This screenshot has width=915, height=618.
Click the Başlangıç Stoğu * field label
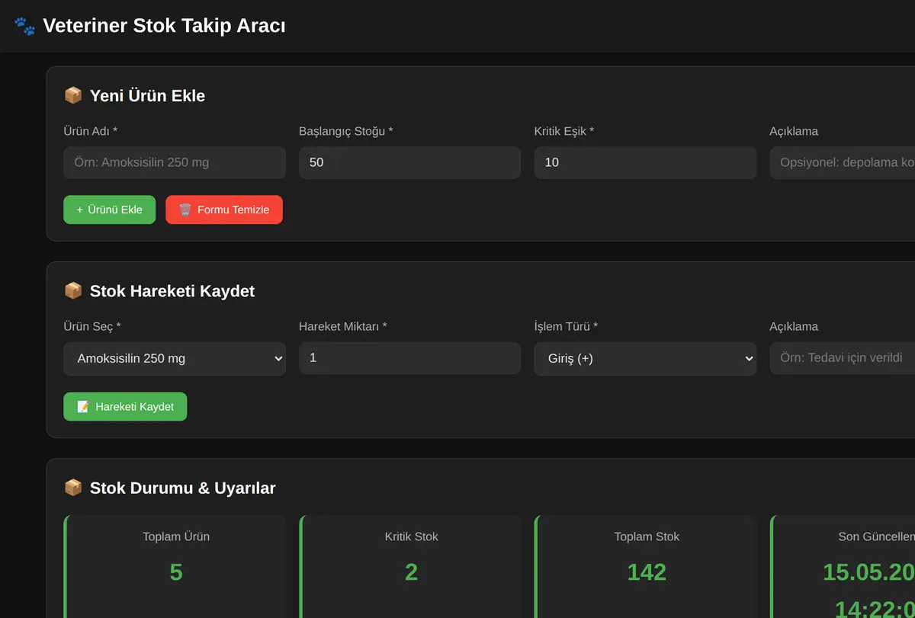pyautogui.click(x=346, y=131)
